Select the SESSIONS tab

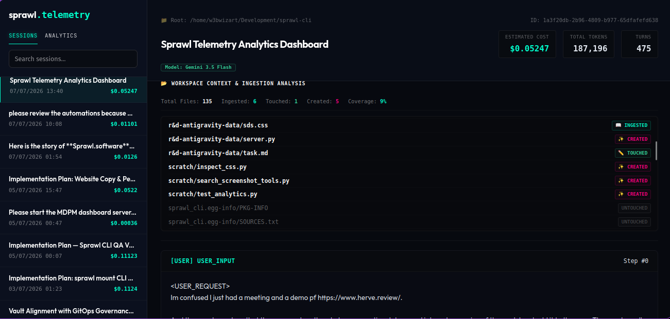(x=23, y=35)
